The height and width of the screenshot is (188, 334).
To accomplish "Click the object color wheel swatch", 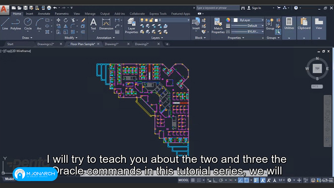I will point(228,20).
